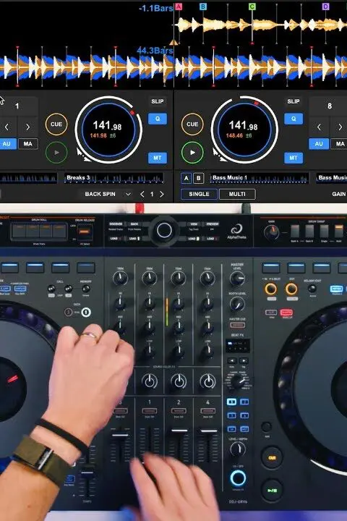The image size is (347, 521).
Task: Set right deck loop mode to MA
Action: click(340, 144)
